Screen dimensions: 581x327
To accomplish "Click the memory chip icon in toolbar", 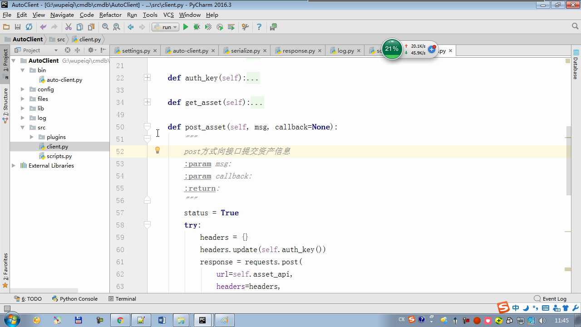I will [273, 27].
